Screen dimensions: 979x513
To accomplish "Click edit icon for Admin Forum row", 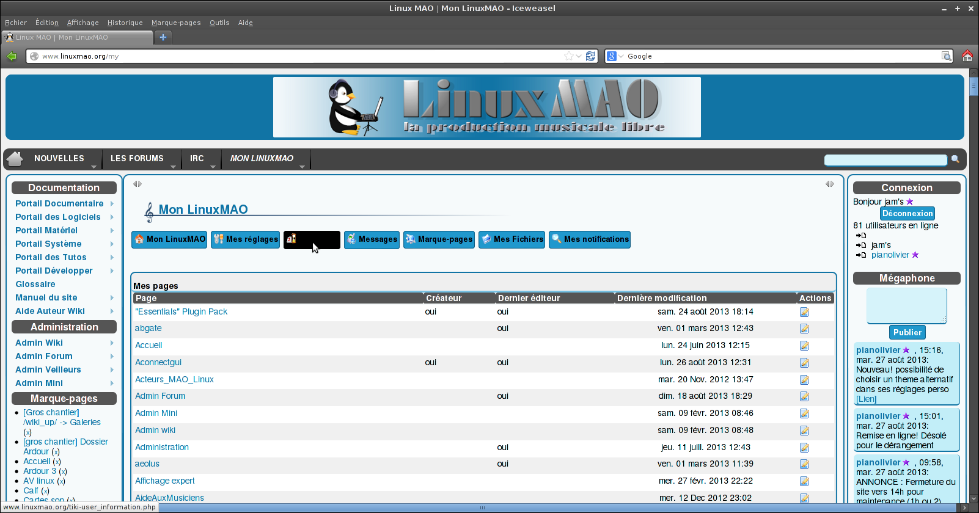I will [804, 396].
